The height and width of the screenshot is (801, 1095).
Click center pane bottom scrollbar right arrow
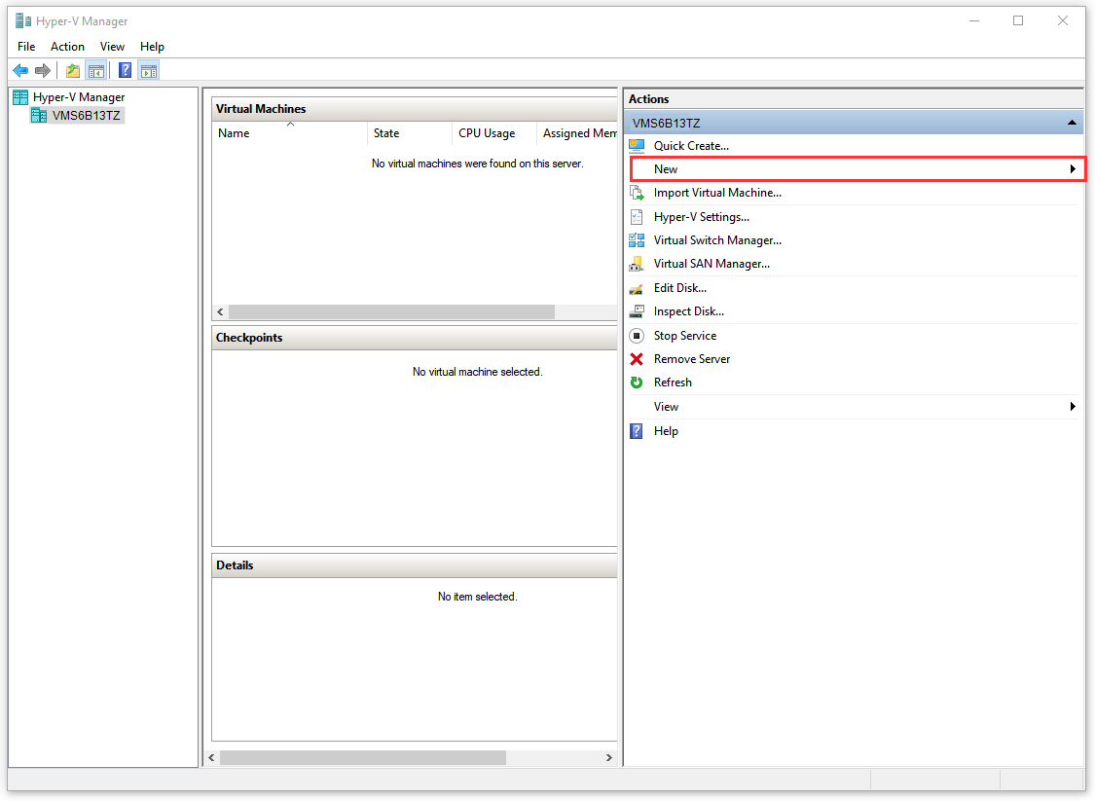coord(609,758)
